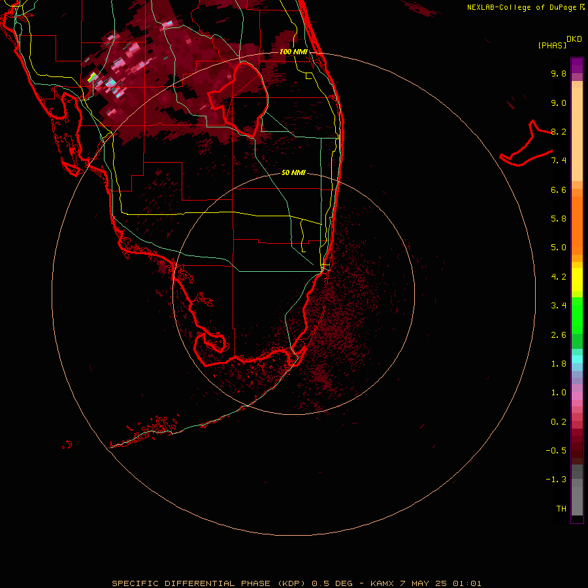This screenshot has height=588, width=588.
Task: Click the 9.8 value on the scale
Action: [x=559, y=73]
